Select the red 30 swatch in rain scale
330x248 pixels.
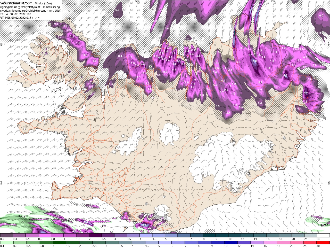(x=324, y=242)
